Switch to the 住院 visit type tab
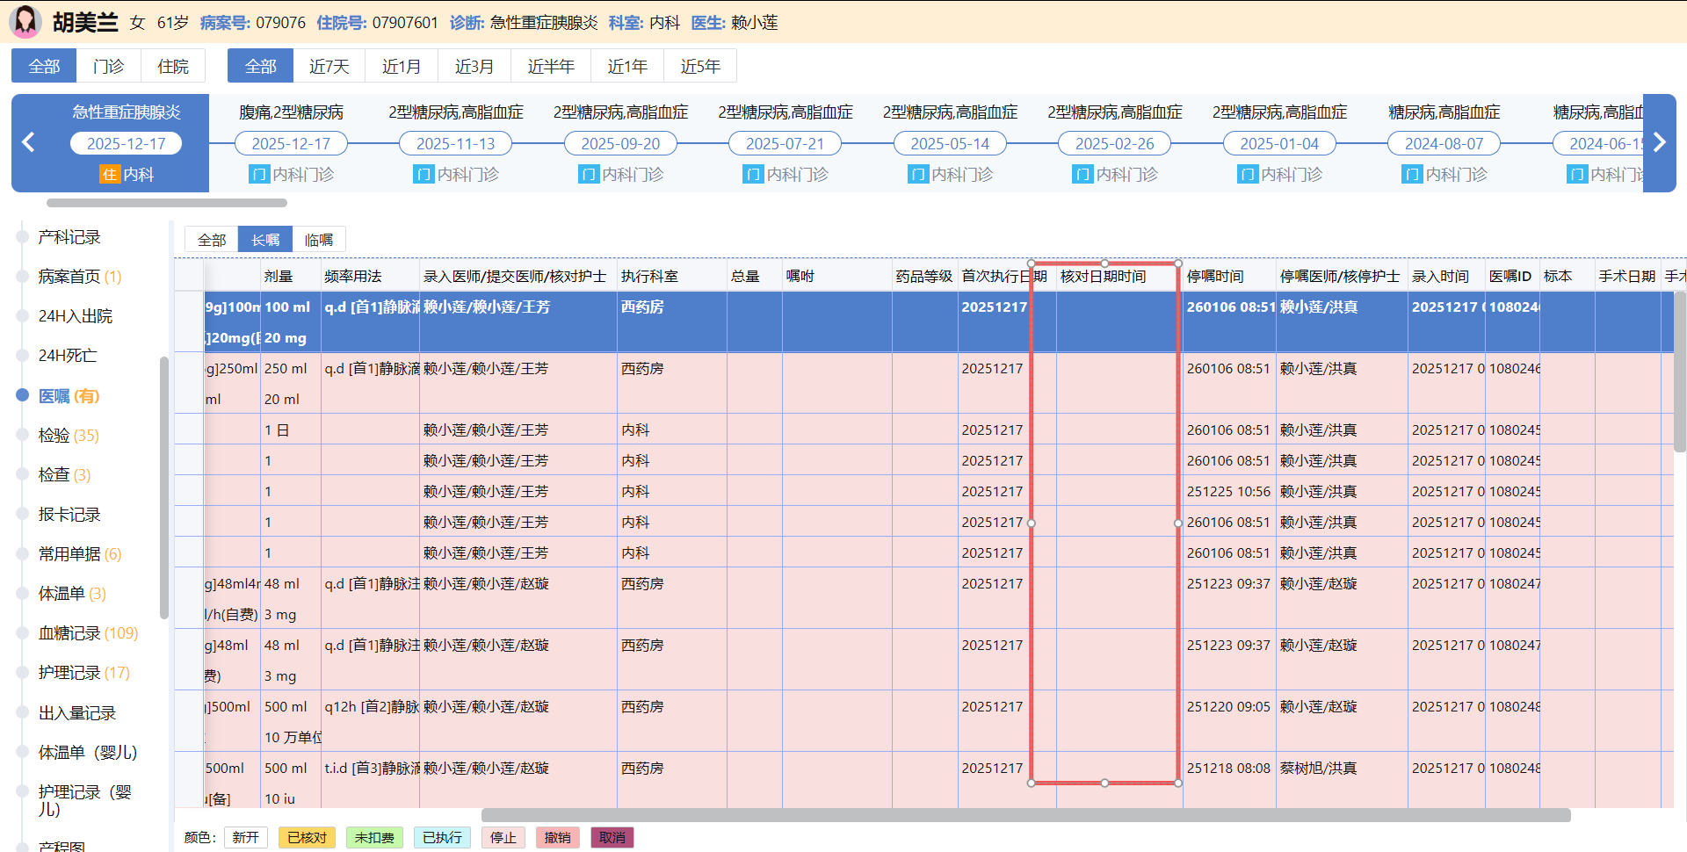This screenshot has height=852, width=1687. tap(173, 66)
